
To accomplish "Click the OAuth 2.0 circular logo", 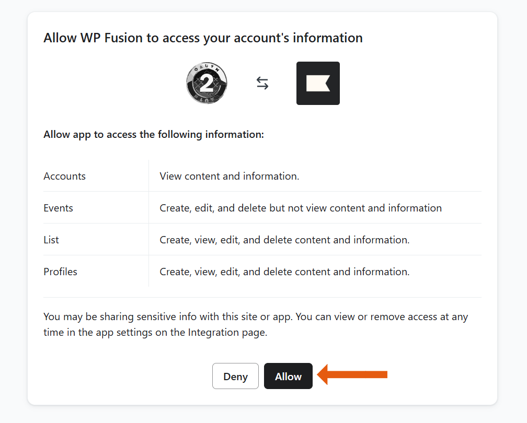I will (207, 83).
